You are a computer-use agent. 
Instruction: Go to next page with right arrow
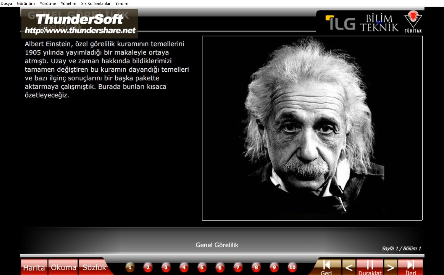(390, 267)
